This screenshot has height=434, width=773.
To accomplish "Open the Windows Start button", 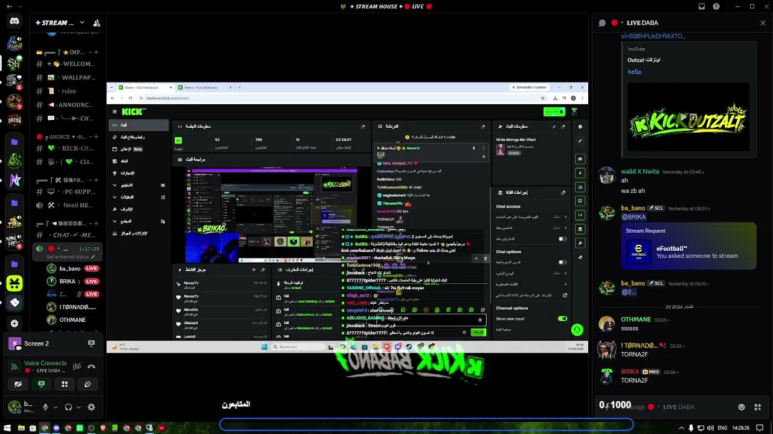I will pos(10,428).
